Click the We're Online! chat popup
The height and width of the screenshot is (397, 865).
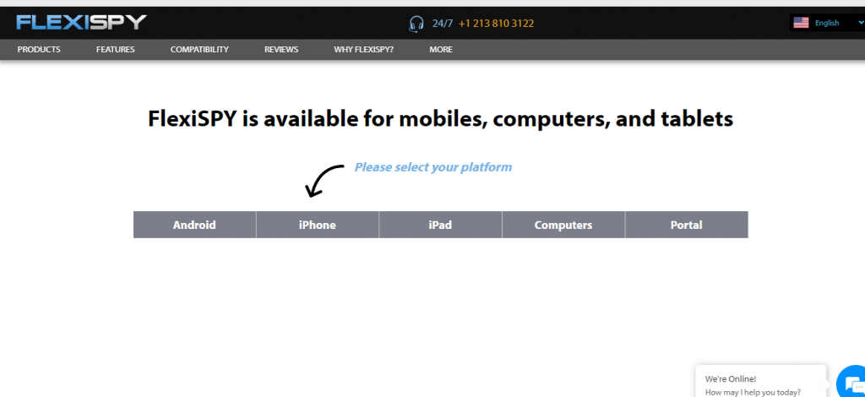pos(761,381)
